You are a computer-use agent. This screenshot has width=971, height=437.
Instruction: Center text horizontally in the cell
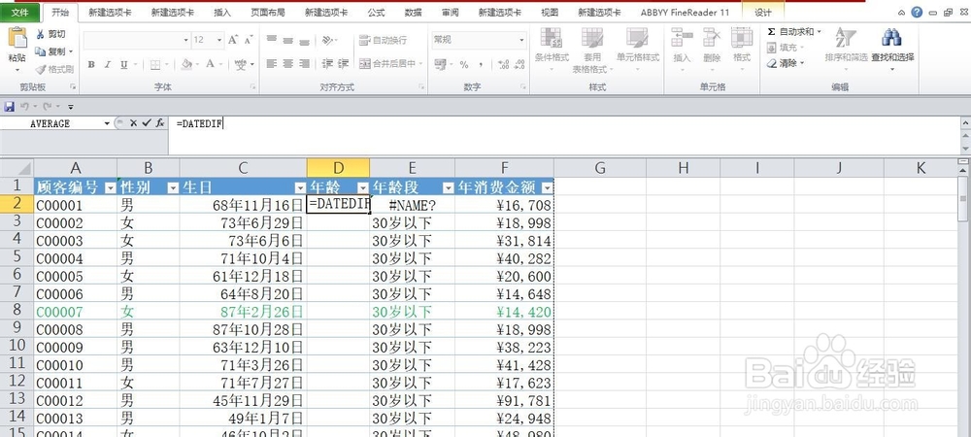[288, 64]
